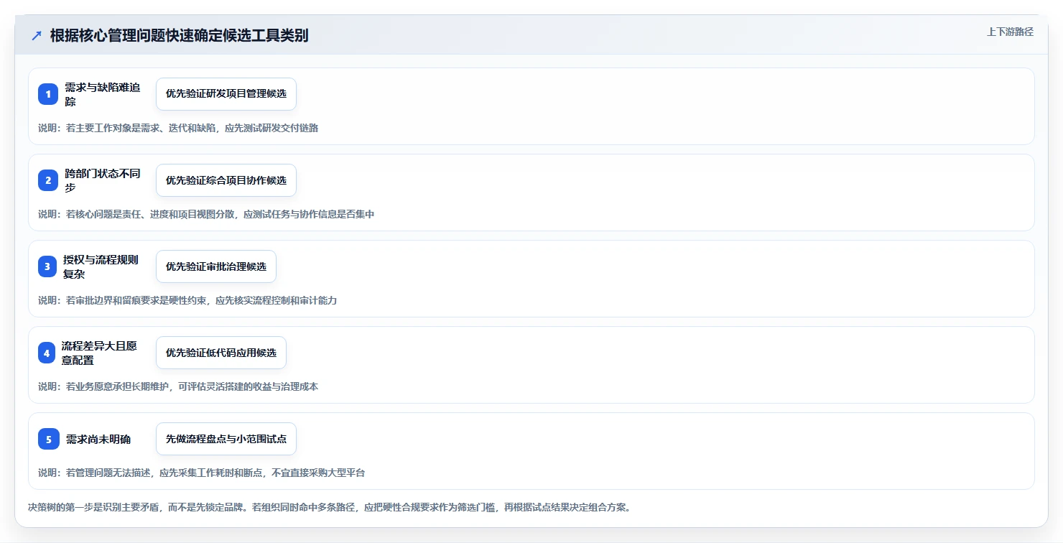Click the note about 审批边界和留痕要求
Viewport: 1063px width, 543px height.
pos(187,300)
